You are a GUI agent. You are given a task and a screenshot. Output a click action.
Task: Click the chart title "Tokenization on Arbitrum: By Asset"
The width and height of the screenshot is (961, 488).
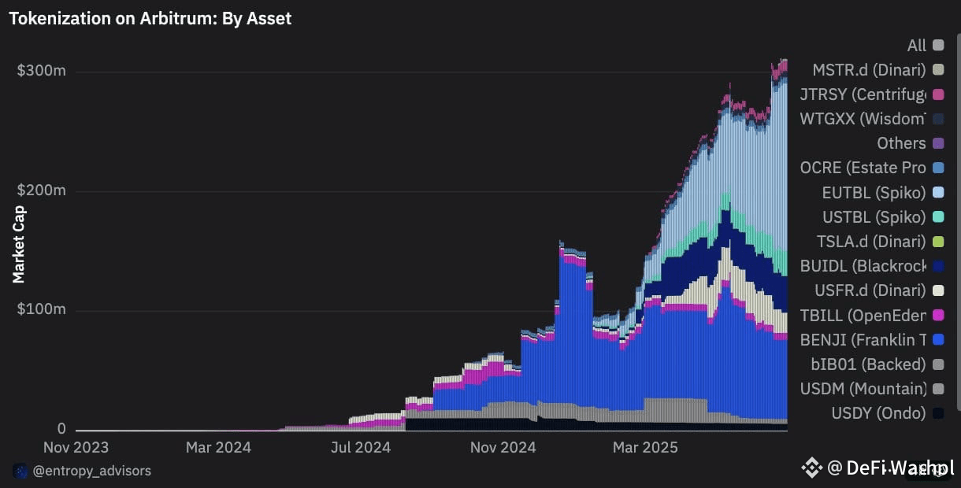click(x=150, y=18)
